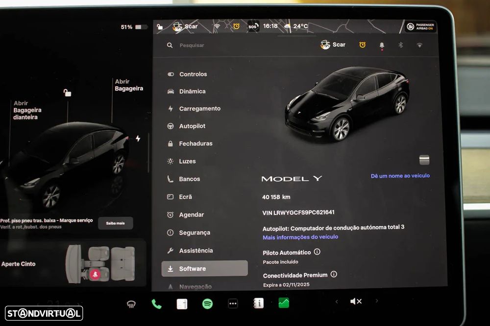Open notifications bell icon
Image resolution: width=490 pixels, height=326 pixels.
(x=382, y=45)
